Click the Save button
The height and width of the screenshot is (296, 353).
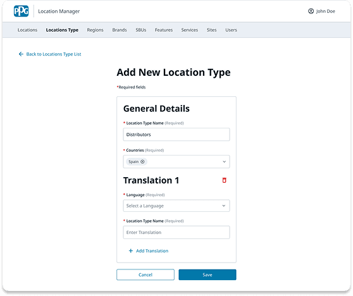click(x=207, y=274)
